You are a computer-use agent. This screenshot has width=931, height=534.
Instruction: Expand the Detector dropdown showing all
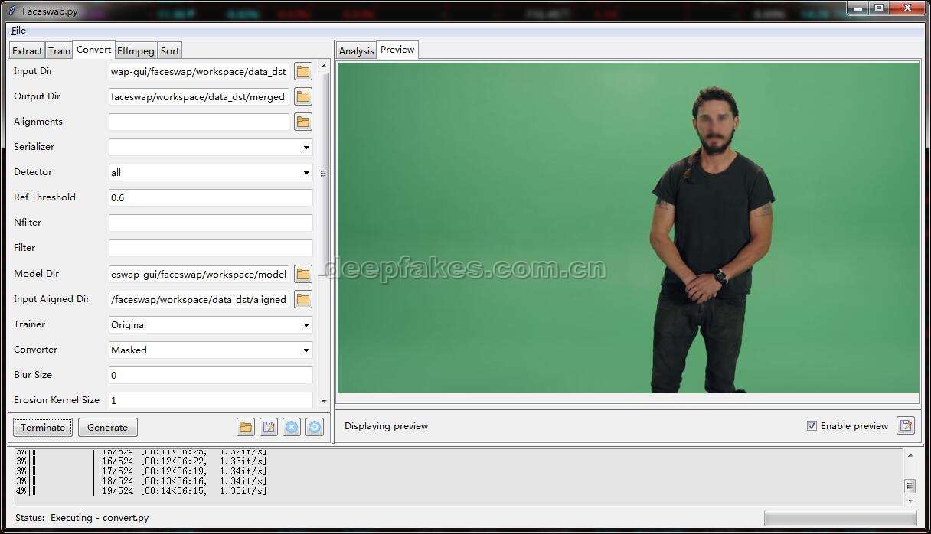click(x=211, y=172)
